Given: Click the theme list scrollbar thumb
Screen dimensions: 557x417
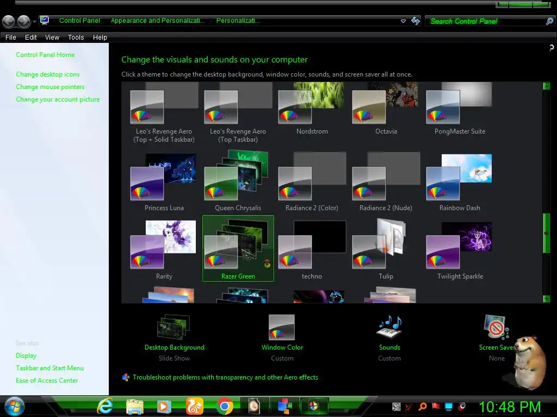Looking at the screenshot, I should pyautogui.click(x=546, y=233).
